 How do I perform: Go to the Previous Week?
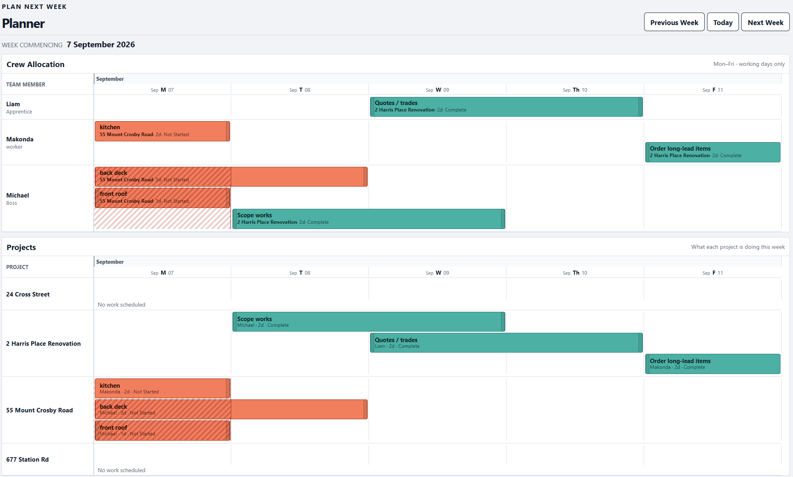tap(674, 22)
